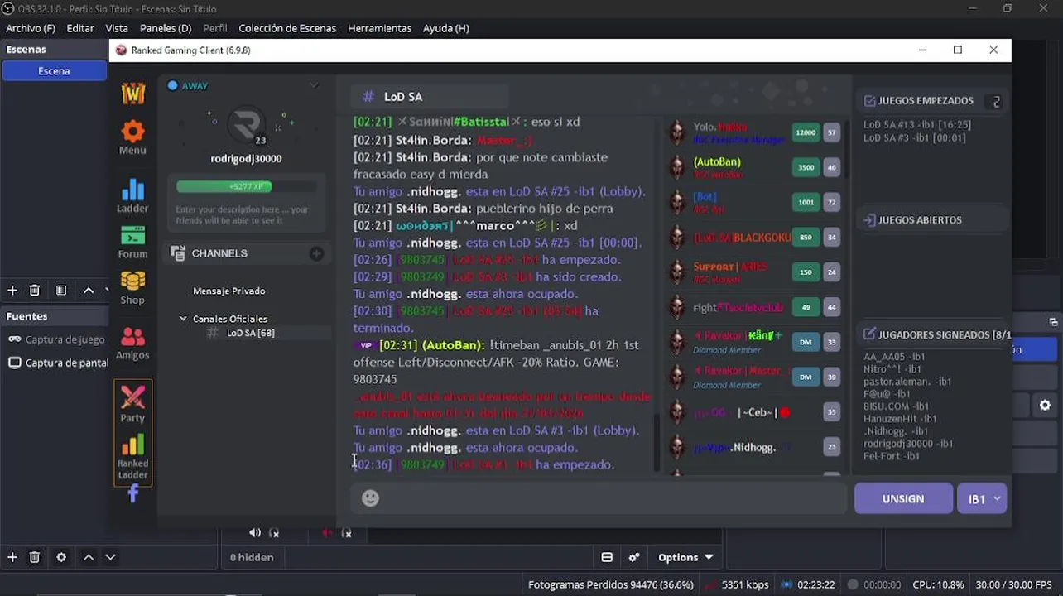Open the Forum terminal icon
The image size is (1063, 596).
click(132, 236)
